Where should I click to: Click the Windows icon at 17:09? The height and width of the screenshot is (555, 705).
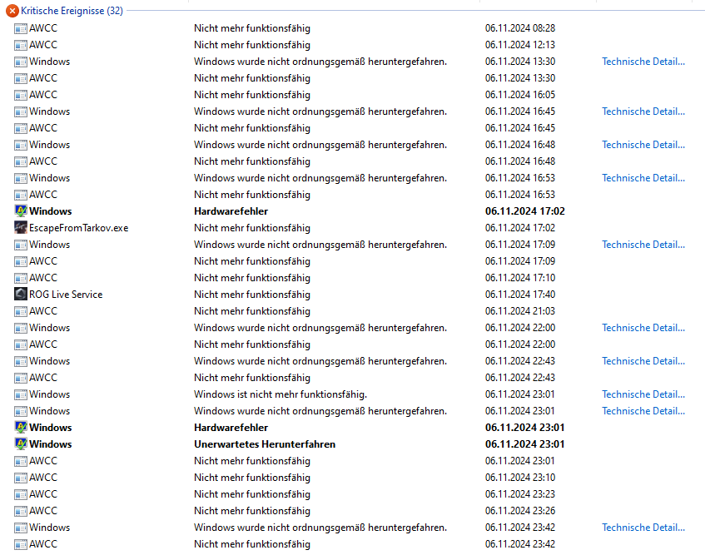21,245
